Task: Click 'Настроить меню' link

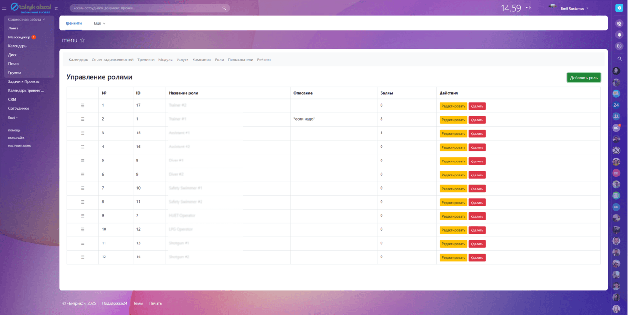Action: (20, 146)
